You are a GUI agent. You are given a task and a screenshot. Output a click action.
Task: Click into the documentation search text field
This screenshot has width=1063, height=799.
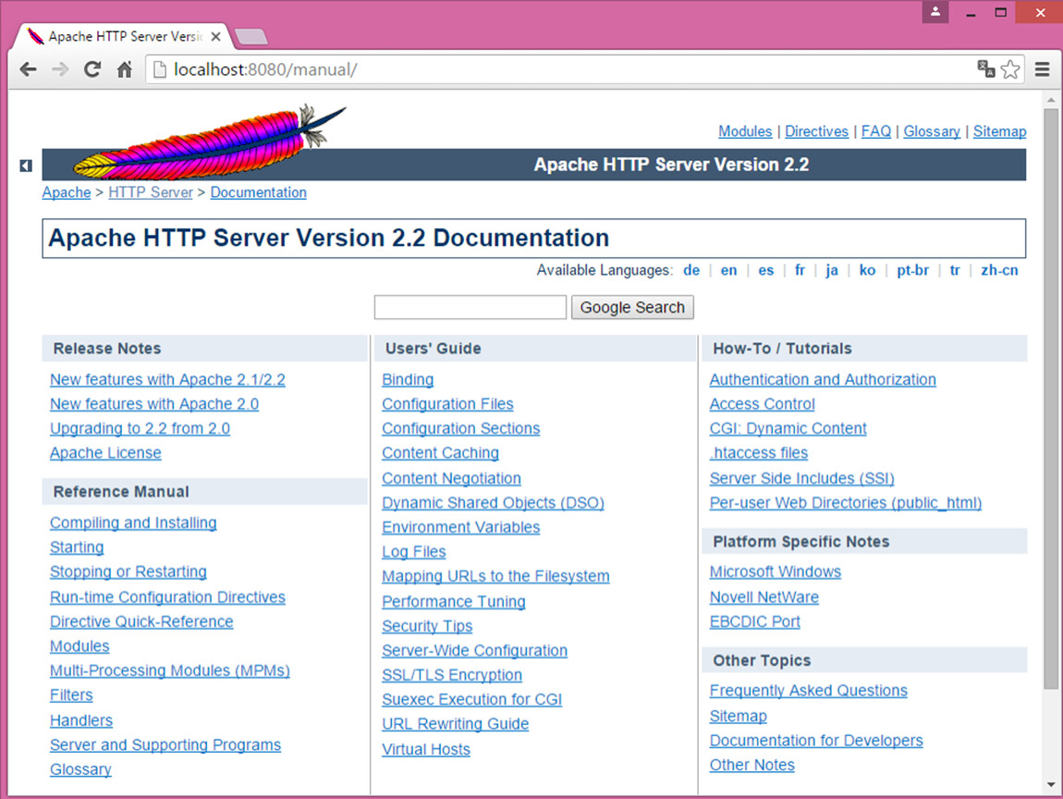470,307
